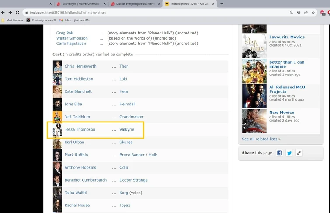Open Idris Elba actor page
This screenshot has width=330, height=213.
click(x=73, y=104)
